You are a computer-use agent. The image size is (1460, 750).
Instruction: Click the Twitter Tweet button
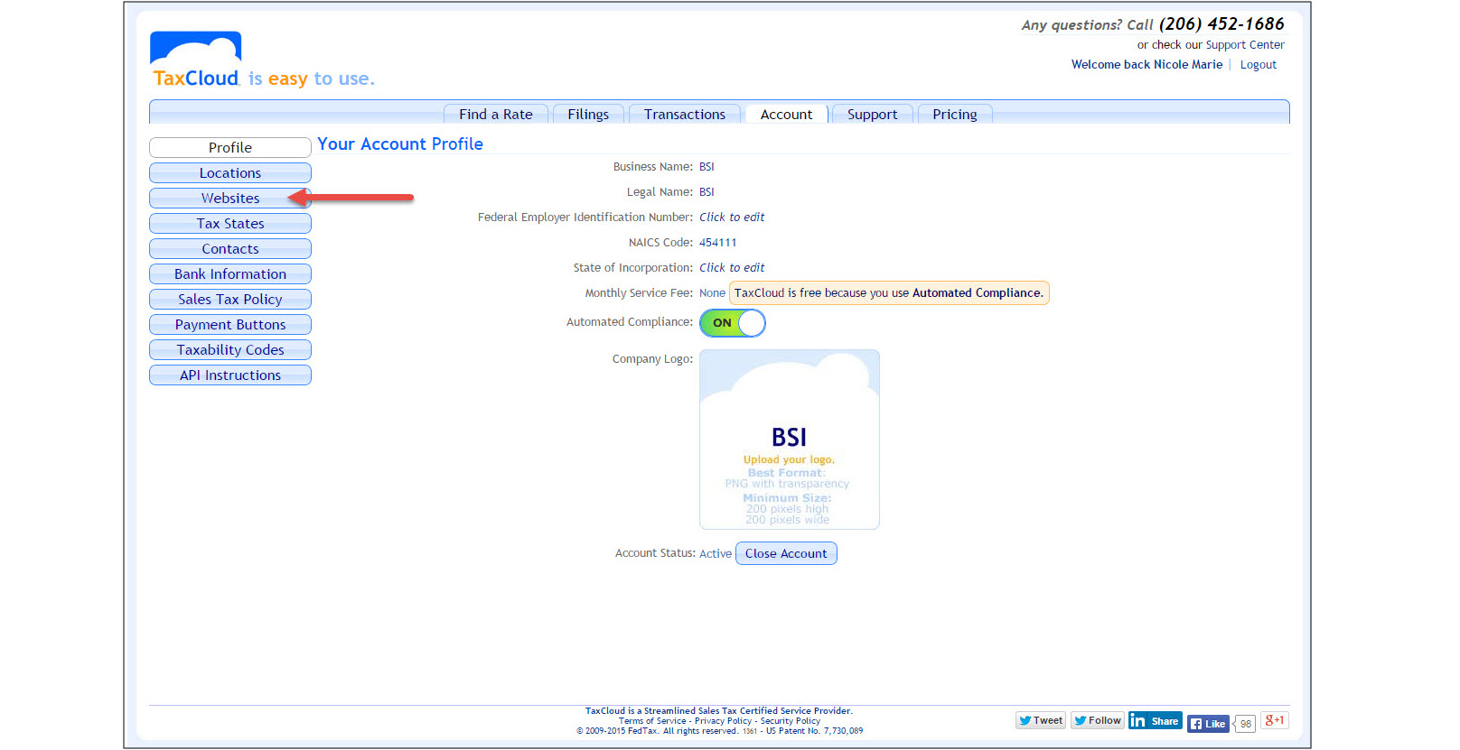1041,720
